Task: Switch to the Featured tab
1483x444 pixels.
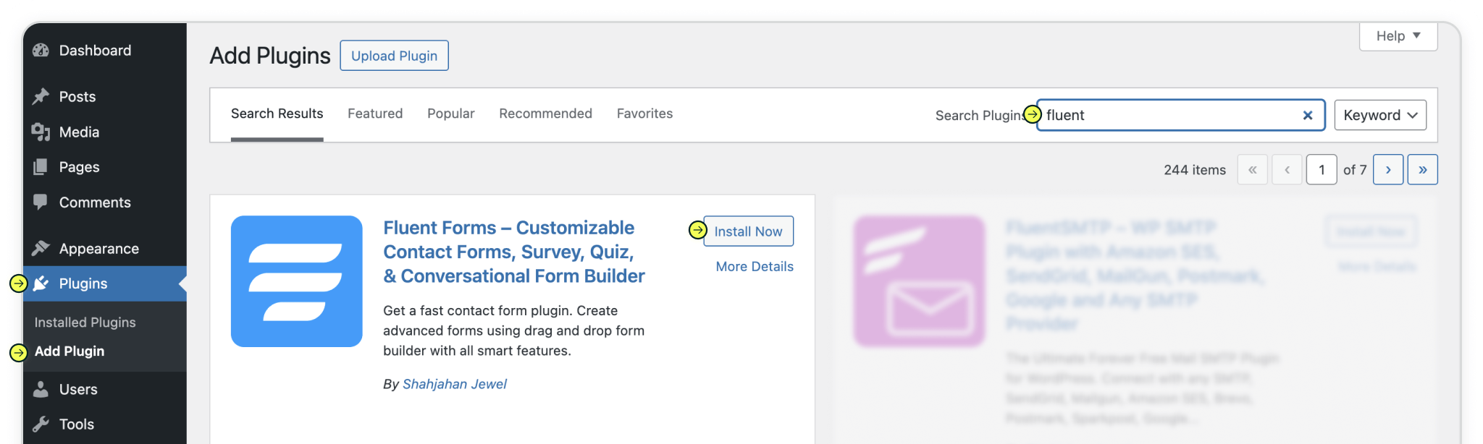Action: click(375, 114)
